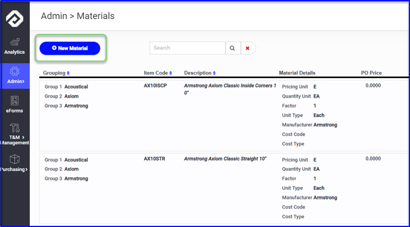Sort by Description column arrows
The width and height of the screenshot is (410, 227).
click(x=214, y=73)
